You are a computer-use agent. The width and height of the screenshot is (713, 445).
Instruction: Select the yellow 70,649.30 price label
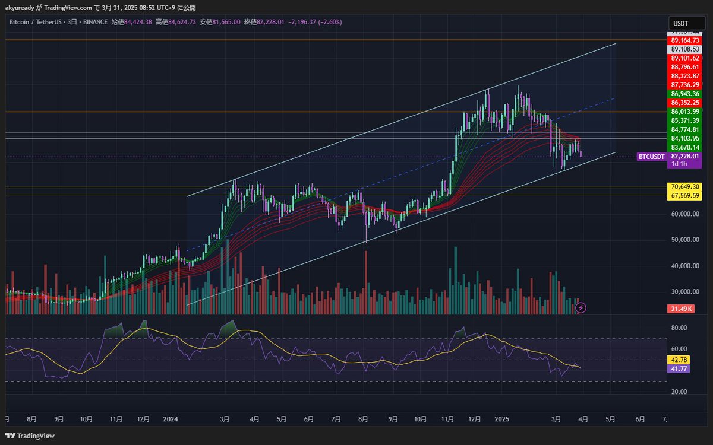coord(684,186)
